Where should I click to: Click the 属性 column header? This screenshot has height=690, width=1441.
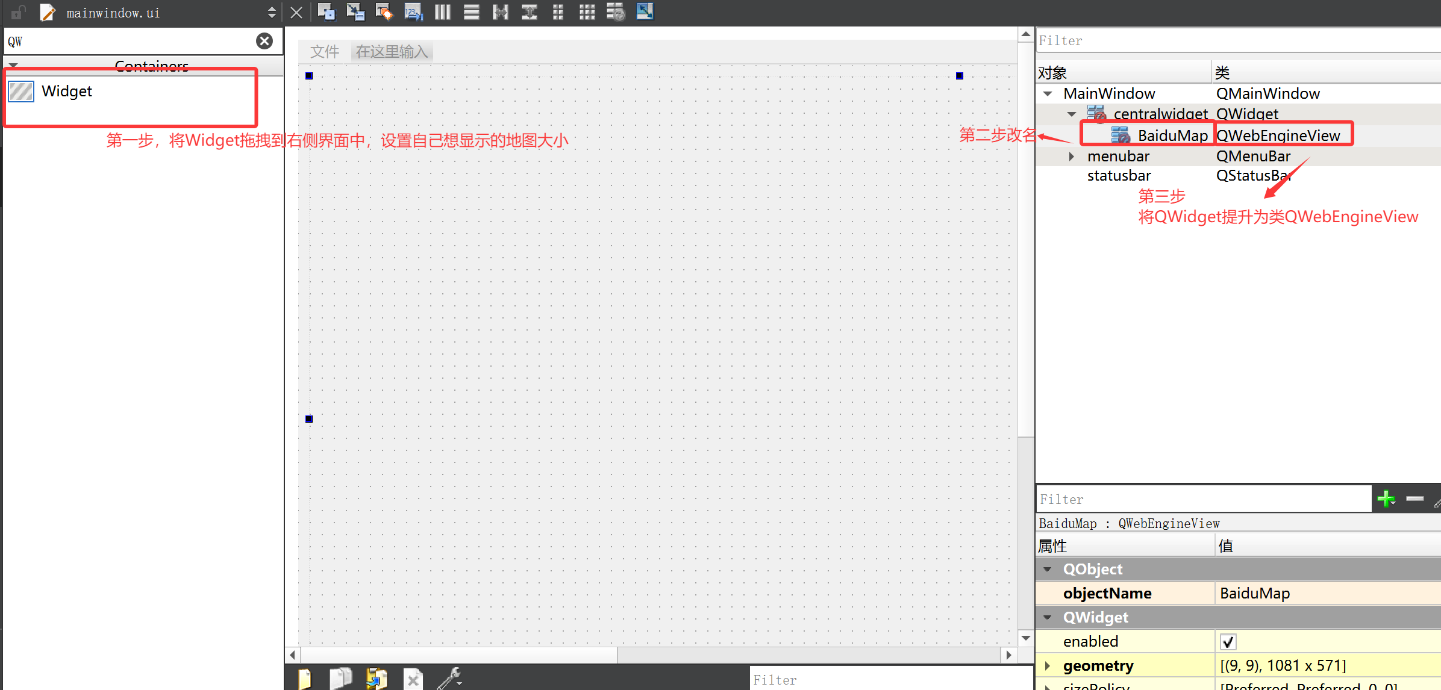coord(1125,545)
